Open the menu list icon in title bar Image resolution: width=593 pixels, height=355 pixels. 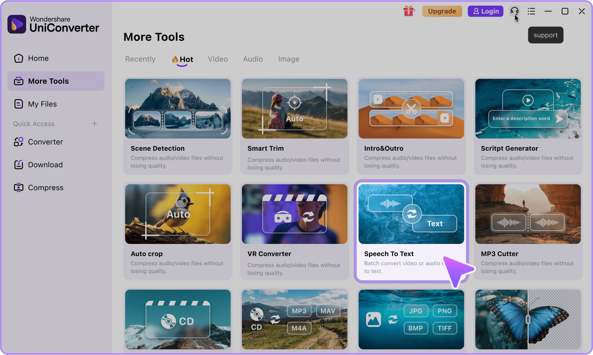click(531, 11)
